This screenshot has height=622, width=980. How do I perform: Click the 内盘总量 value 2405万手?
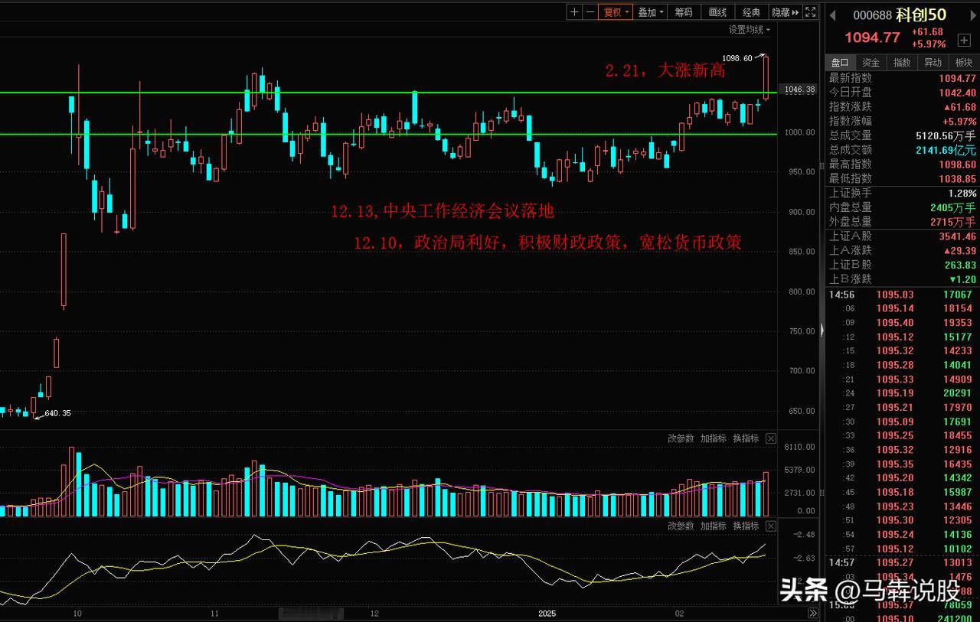point(954,207)
